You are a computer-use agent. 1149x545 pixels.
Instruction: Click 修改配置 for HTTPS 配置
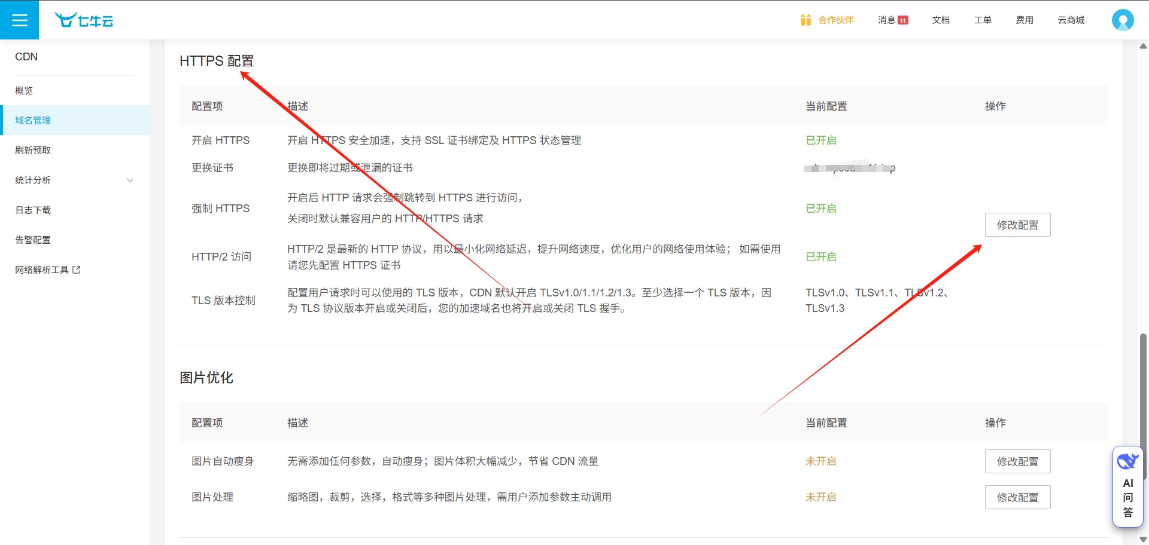(x=1017, y=225)
